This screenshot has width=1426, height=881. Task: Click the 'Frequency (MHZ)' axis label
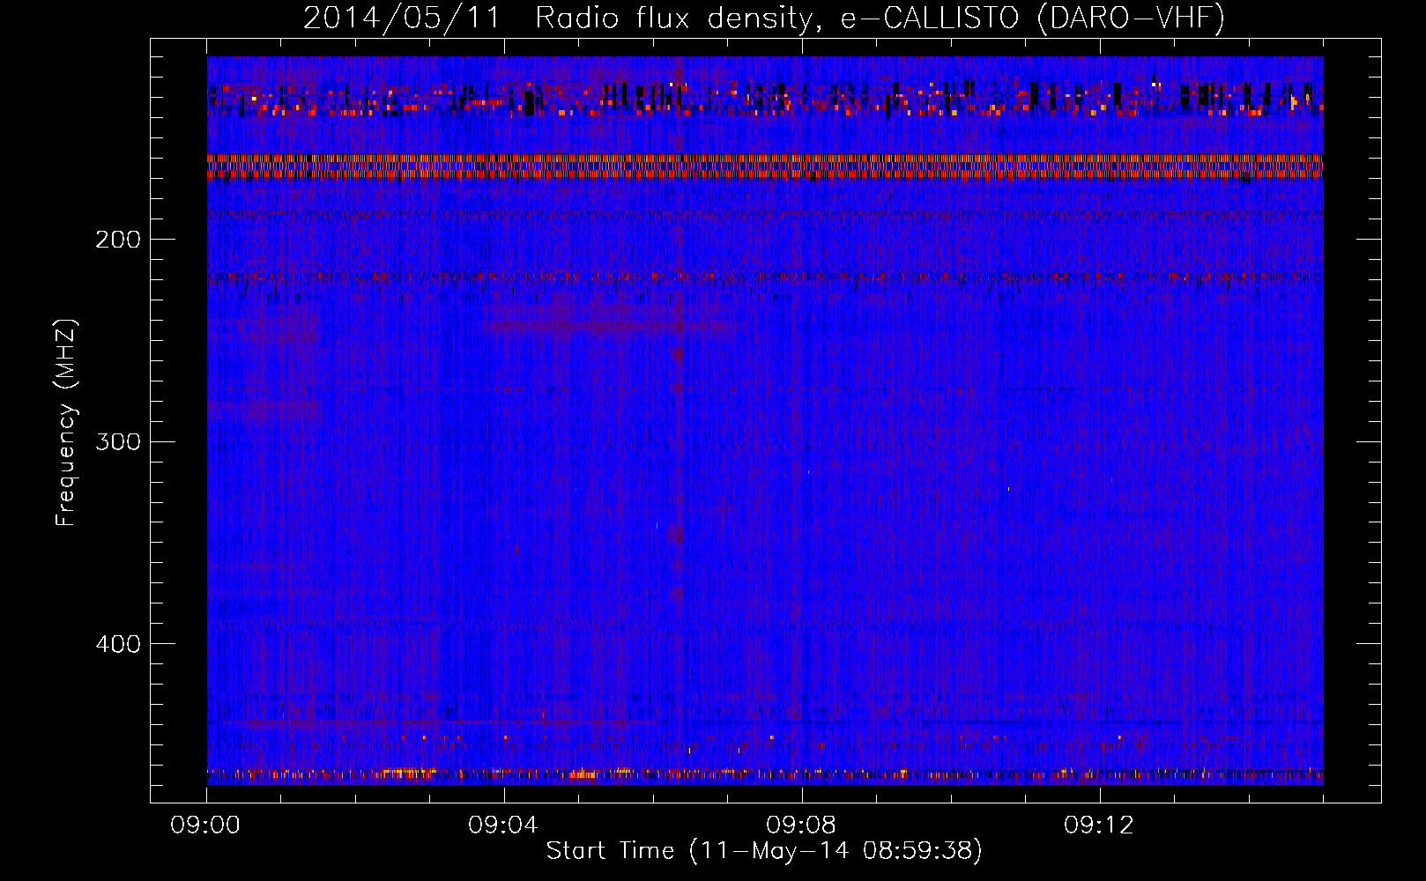67,423
